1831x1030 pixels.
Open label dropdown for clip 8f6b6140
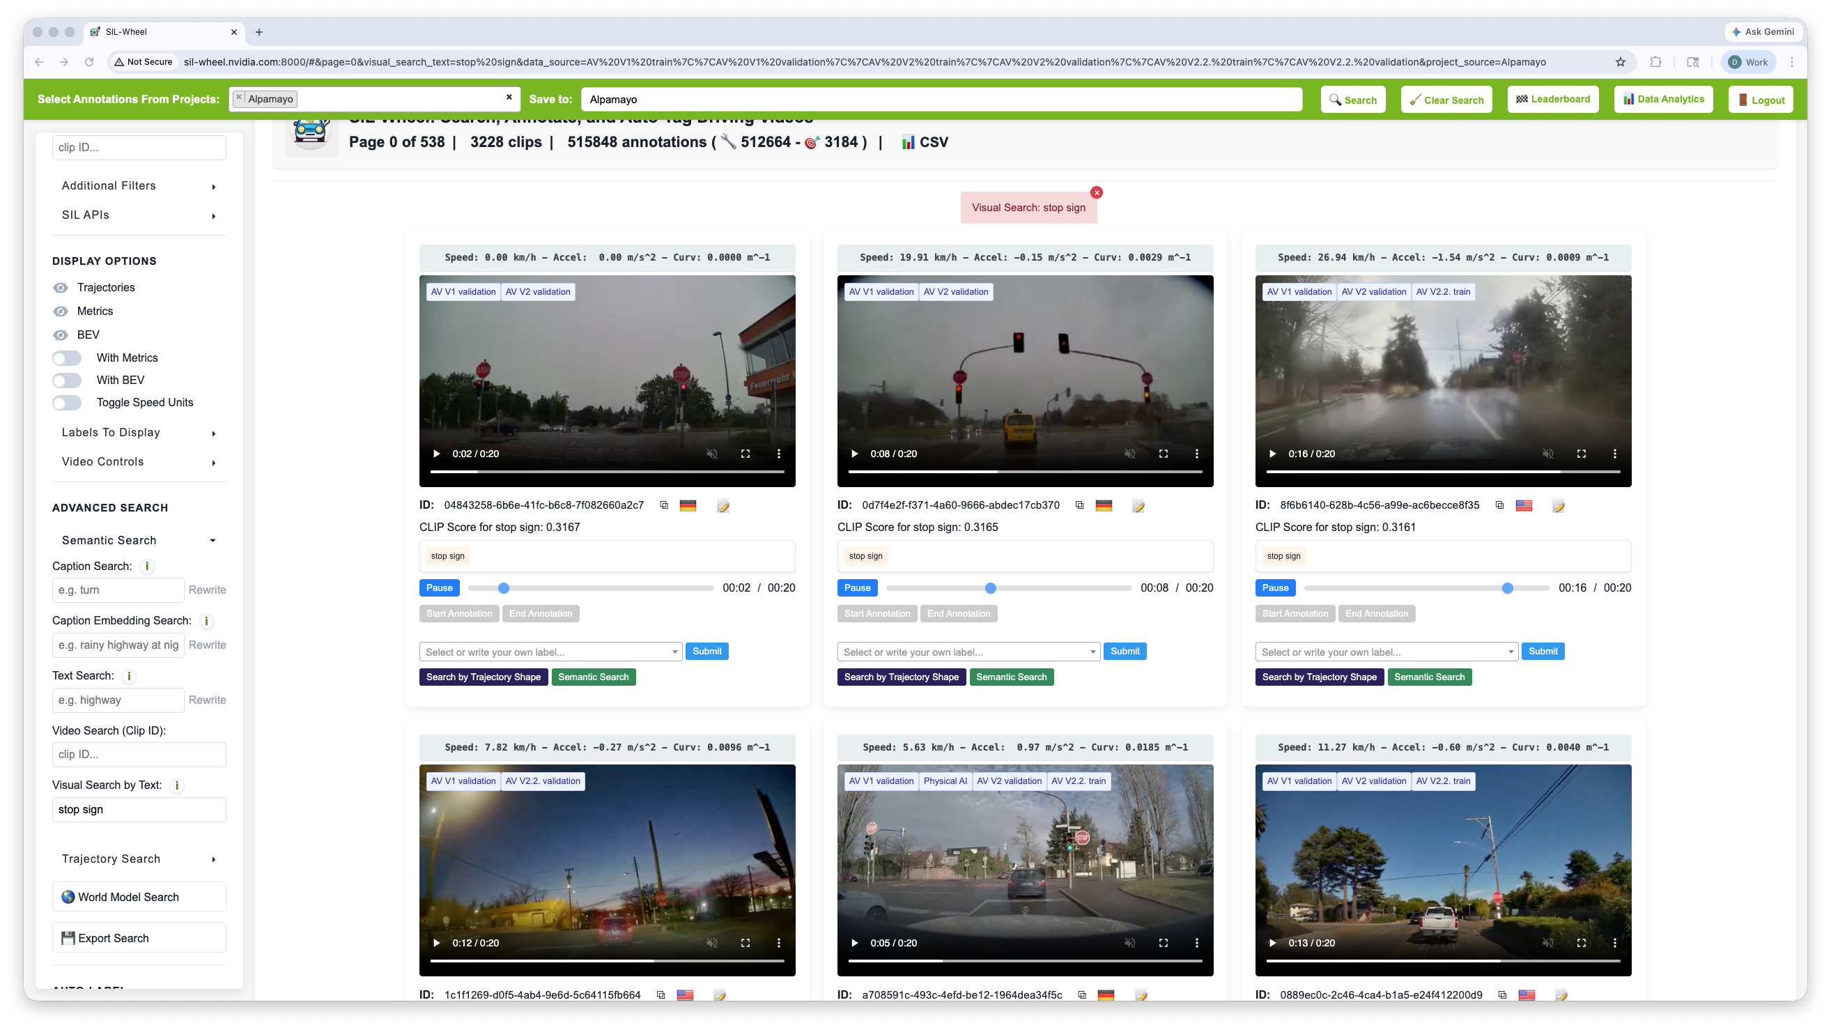(1386, 652)
